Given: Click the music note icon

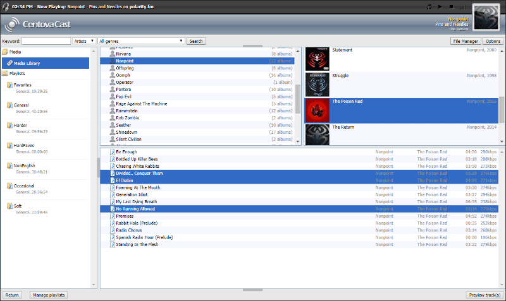Looking at the screenshot, I should pyautogui.click(x=429, y=6).
